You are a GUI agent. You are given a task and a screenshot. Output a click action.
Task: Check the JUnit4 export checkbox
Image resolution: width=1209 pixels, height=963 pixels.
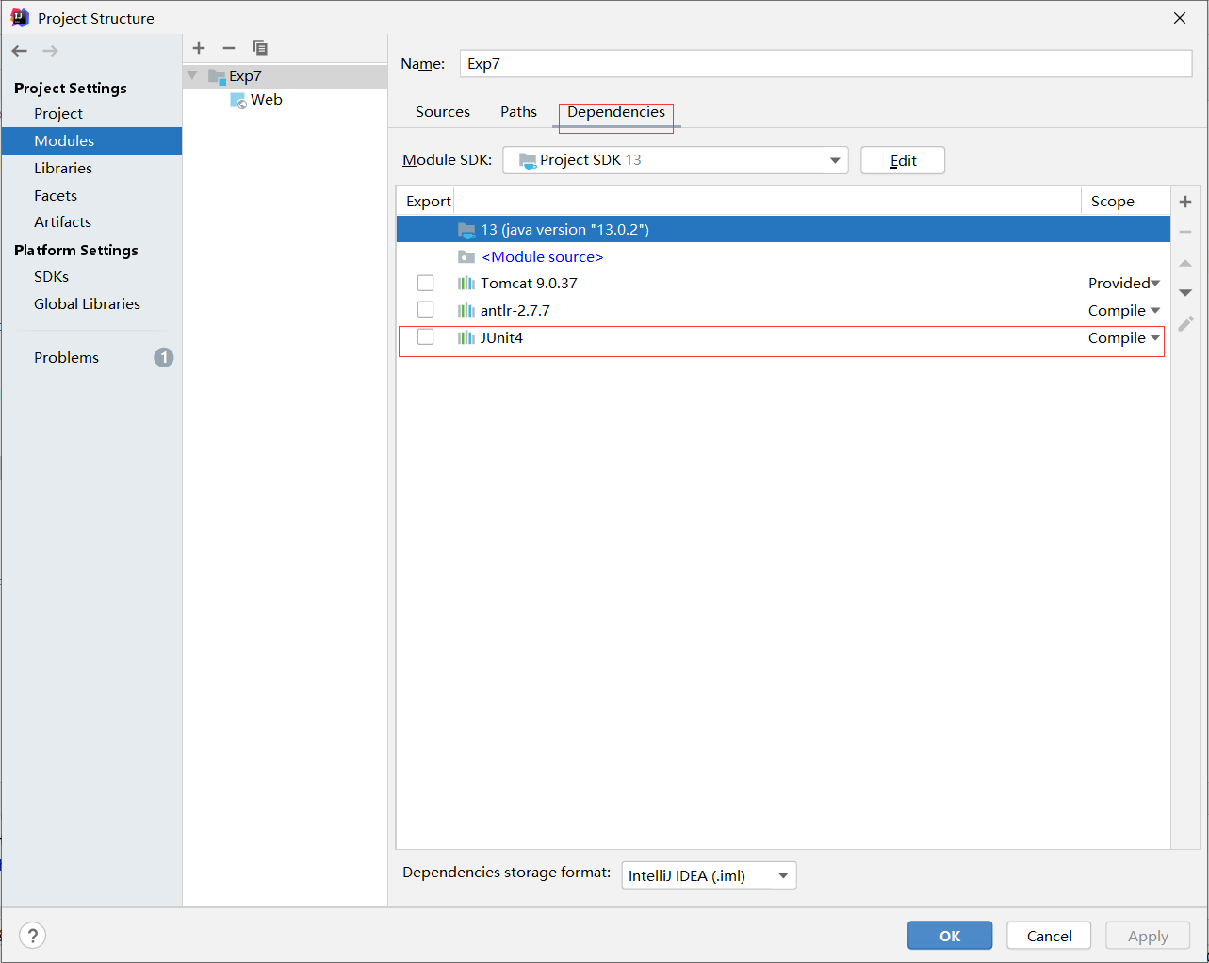click(426, 337)
